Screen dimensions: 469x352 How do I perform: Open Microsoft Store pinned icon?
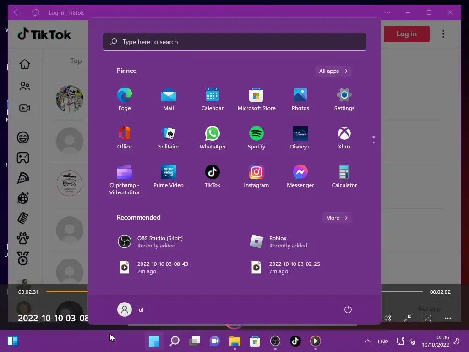coord(256,99)
